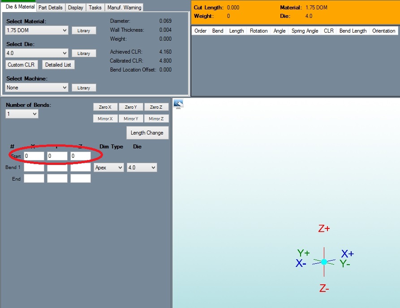Image resolution: width=400 pixels, height=308 pixels.
Task: Open the Select Material dropdown
Action: click(x=37, y=30)
